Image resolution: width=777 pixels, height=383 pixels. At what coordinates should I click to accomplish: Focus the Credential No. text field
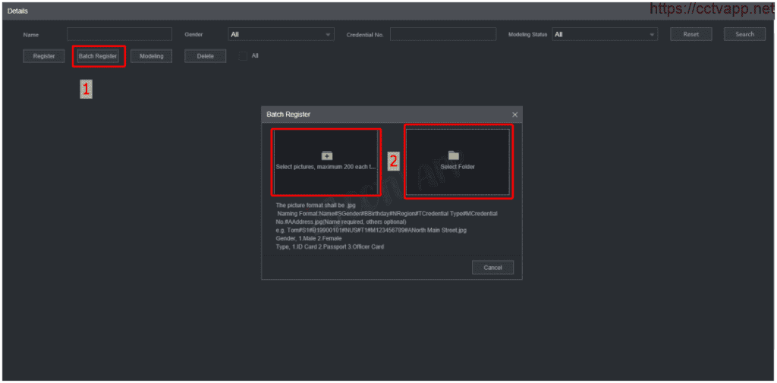tap(442, 34)
